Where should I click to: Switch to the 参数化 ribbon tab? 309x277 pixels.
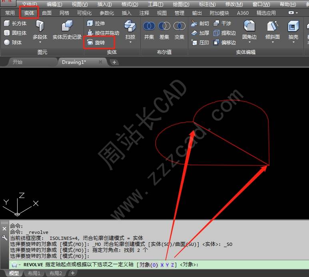pyautogui.click(x=107, y=13)
